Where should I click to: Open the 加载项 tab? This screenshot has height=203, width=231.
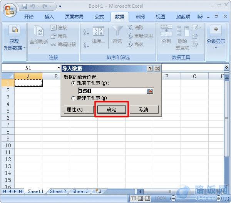(x=183, y=17)
